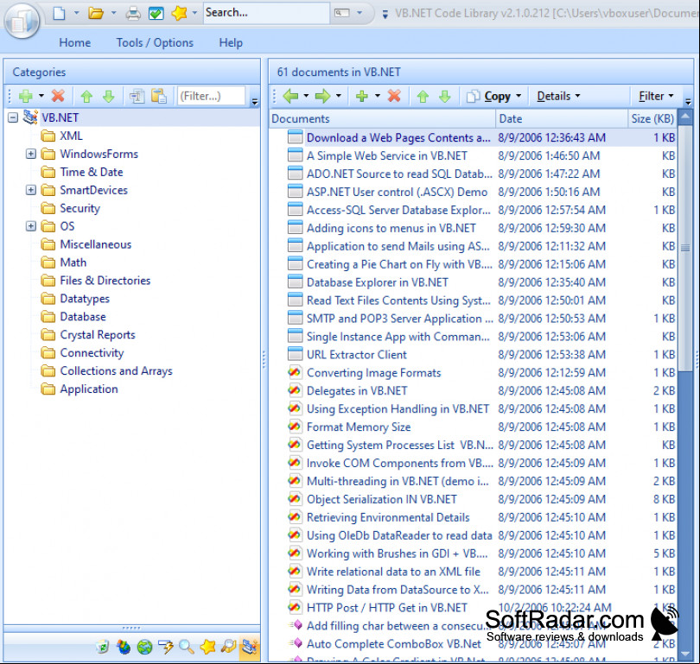Sort by the Size (KB) column header
700x664 pixels.
(x=652, y=119)
